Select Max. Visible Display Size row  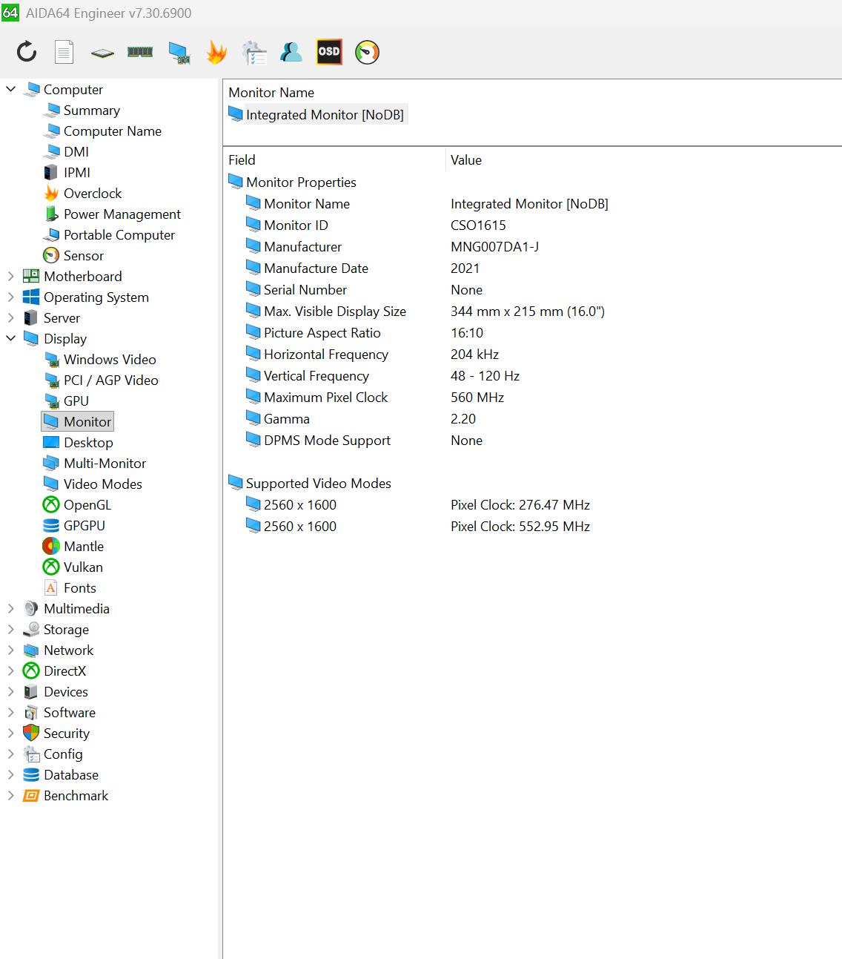pyautogui.click(x=532, y=312)
